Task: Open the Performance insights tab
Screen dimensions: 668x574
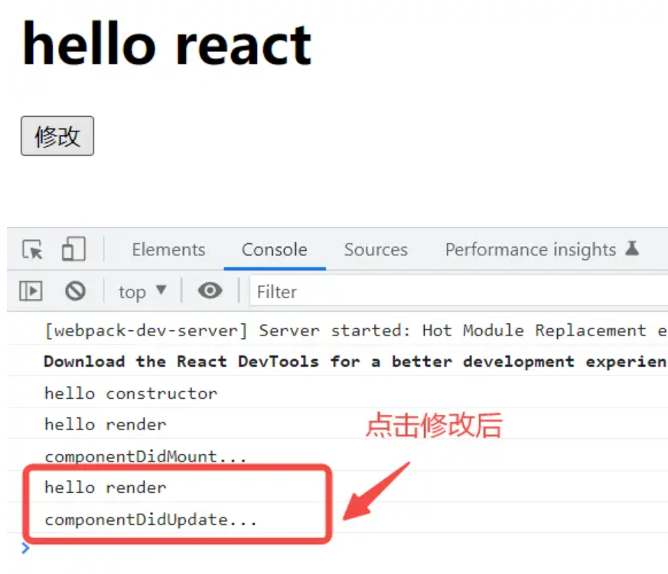Action: (542, 249)
